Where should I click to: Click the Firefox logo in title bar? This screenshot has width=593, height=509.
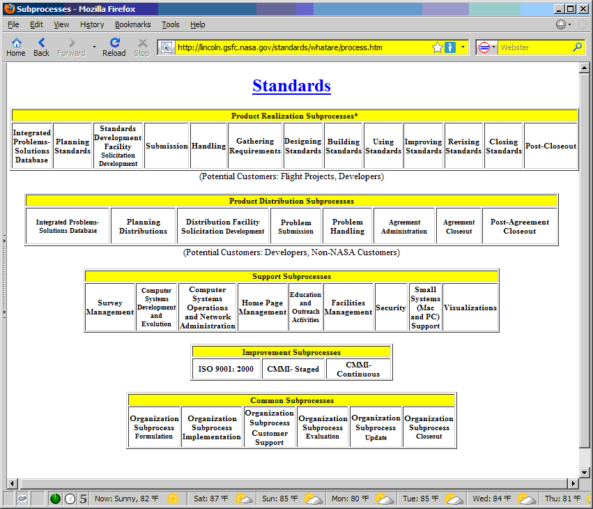tap(10, 8)
